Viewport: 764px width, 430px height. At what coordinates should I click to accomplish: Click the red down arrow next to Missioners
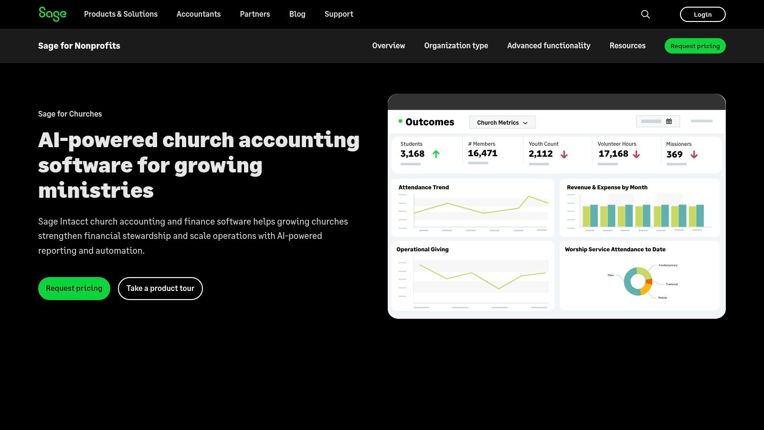[x=694, y=154]
